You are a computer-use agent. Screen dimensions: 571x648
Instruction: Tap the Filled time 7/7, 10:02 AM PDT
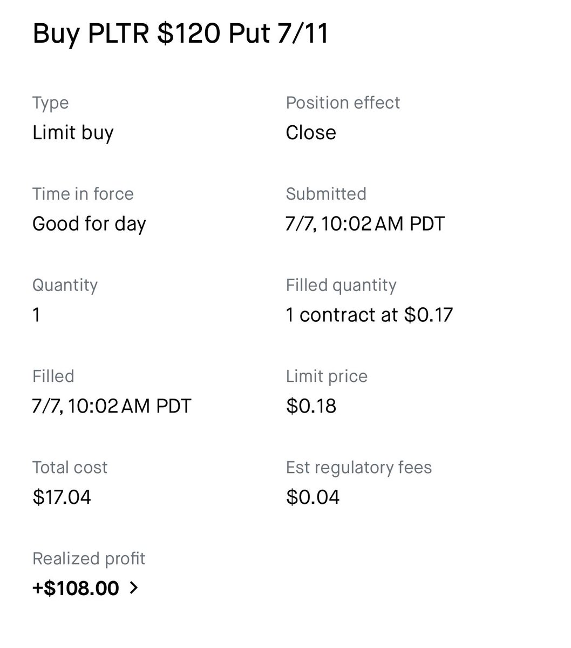(x=112, y=406)
